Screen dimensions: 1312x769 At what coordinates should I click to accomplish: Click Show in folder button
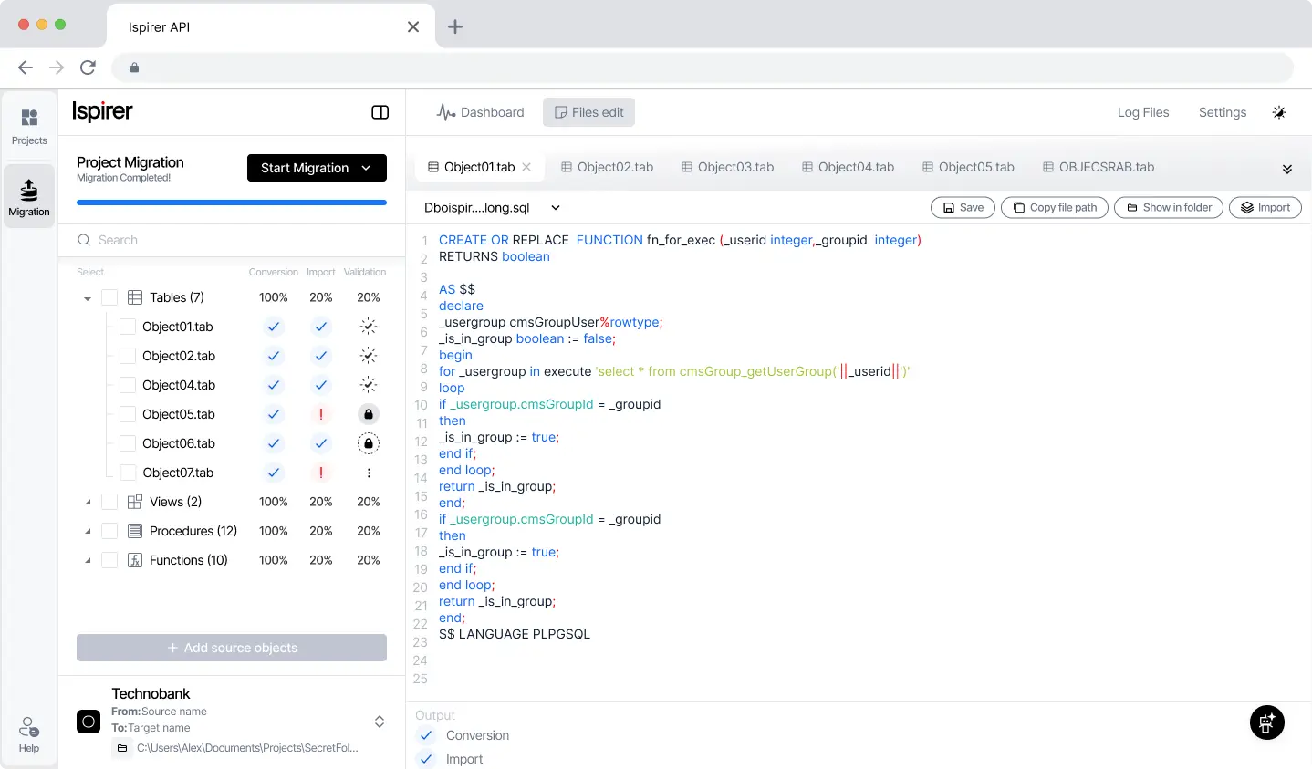click(1169, 208)
